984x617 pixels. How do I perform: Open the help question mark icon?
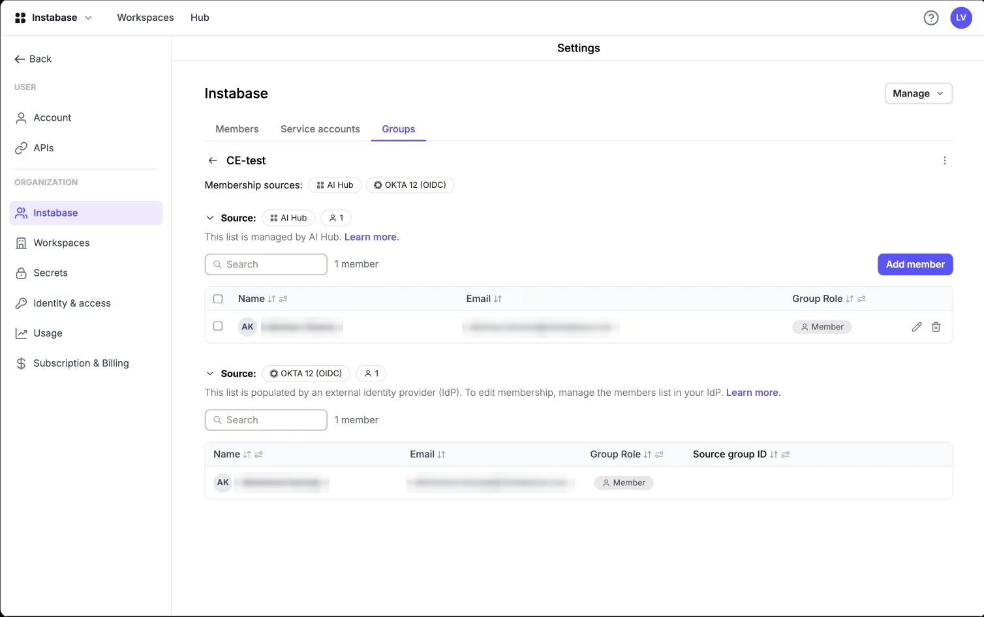tap(931, 18)
